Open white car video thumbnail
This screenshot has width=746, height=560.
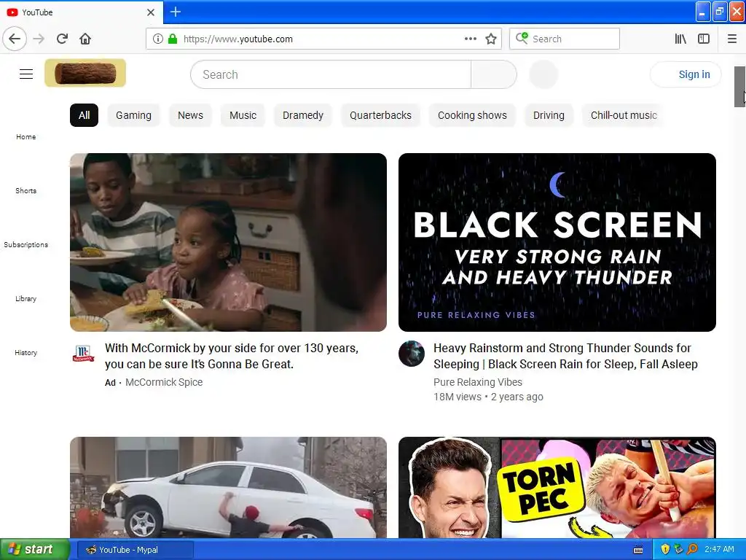click(228, 488)
